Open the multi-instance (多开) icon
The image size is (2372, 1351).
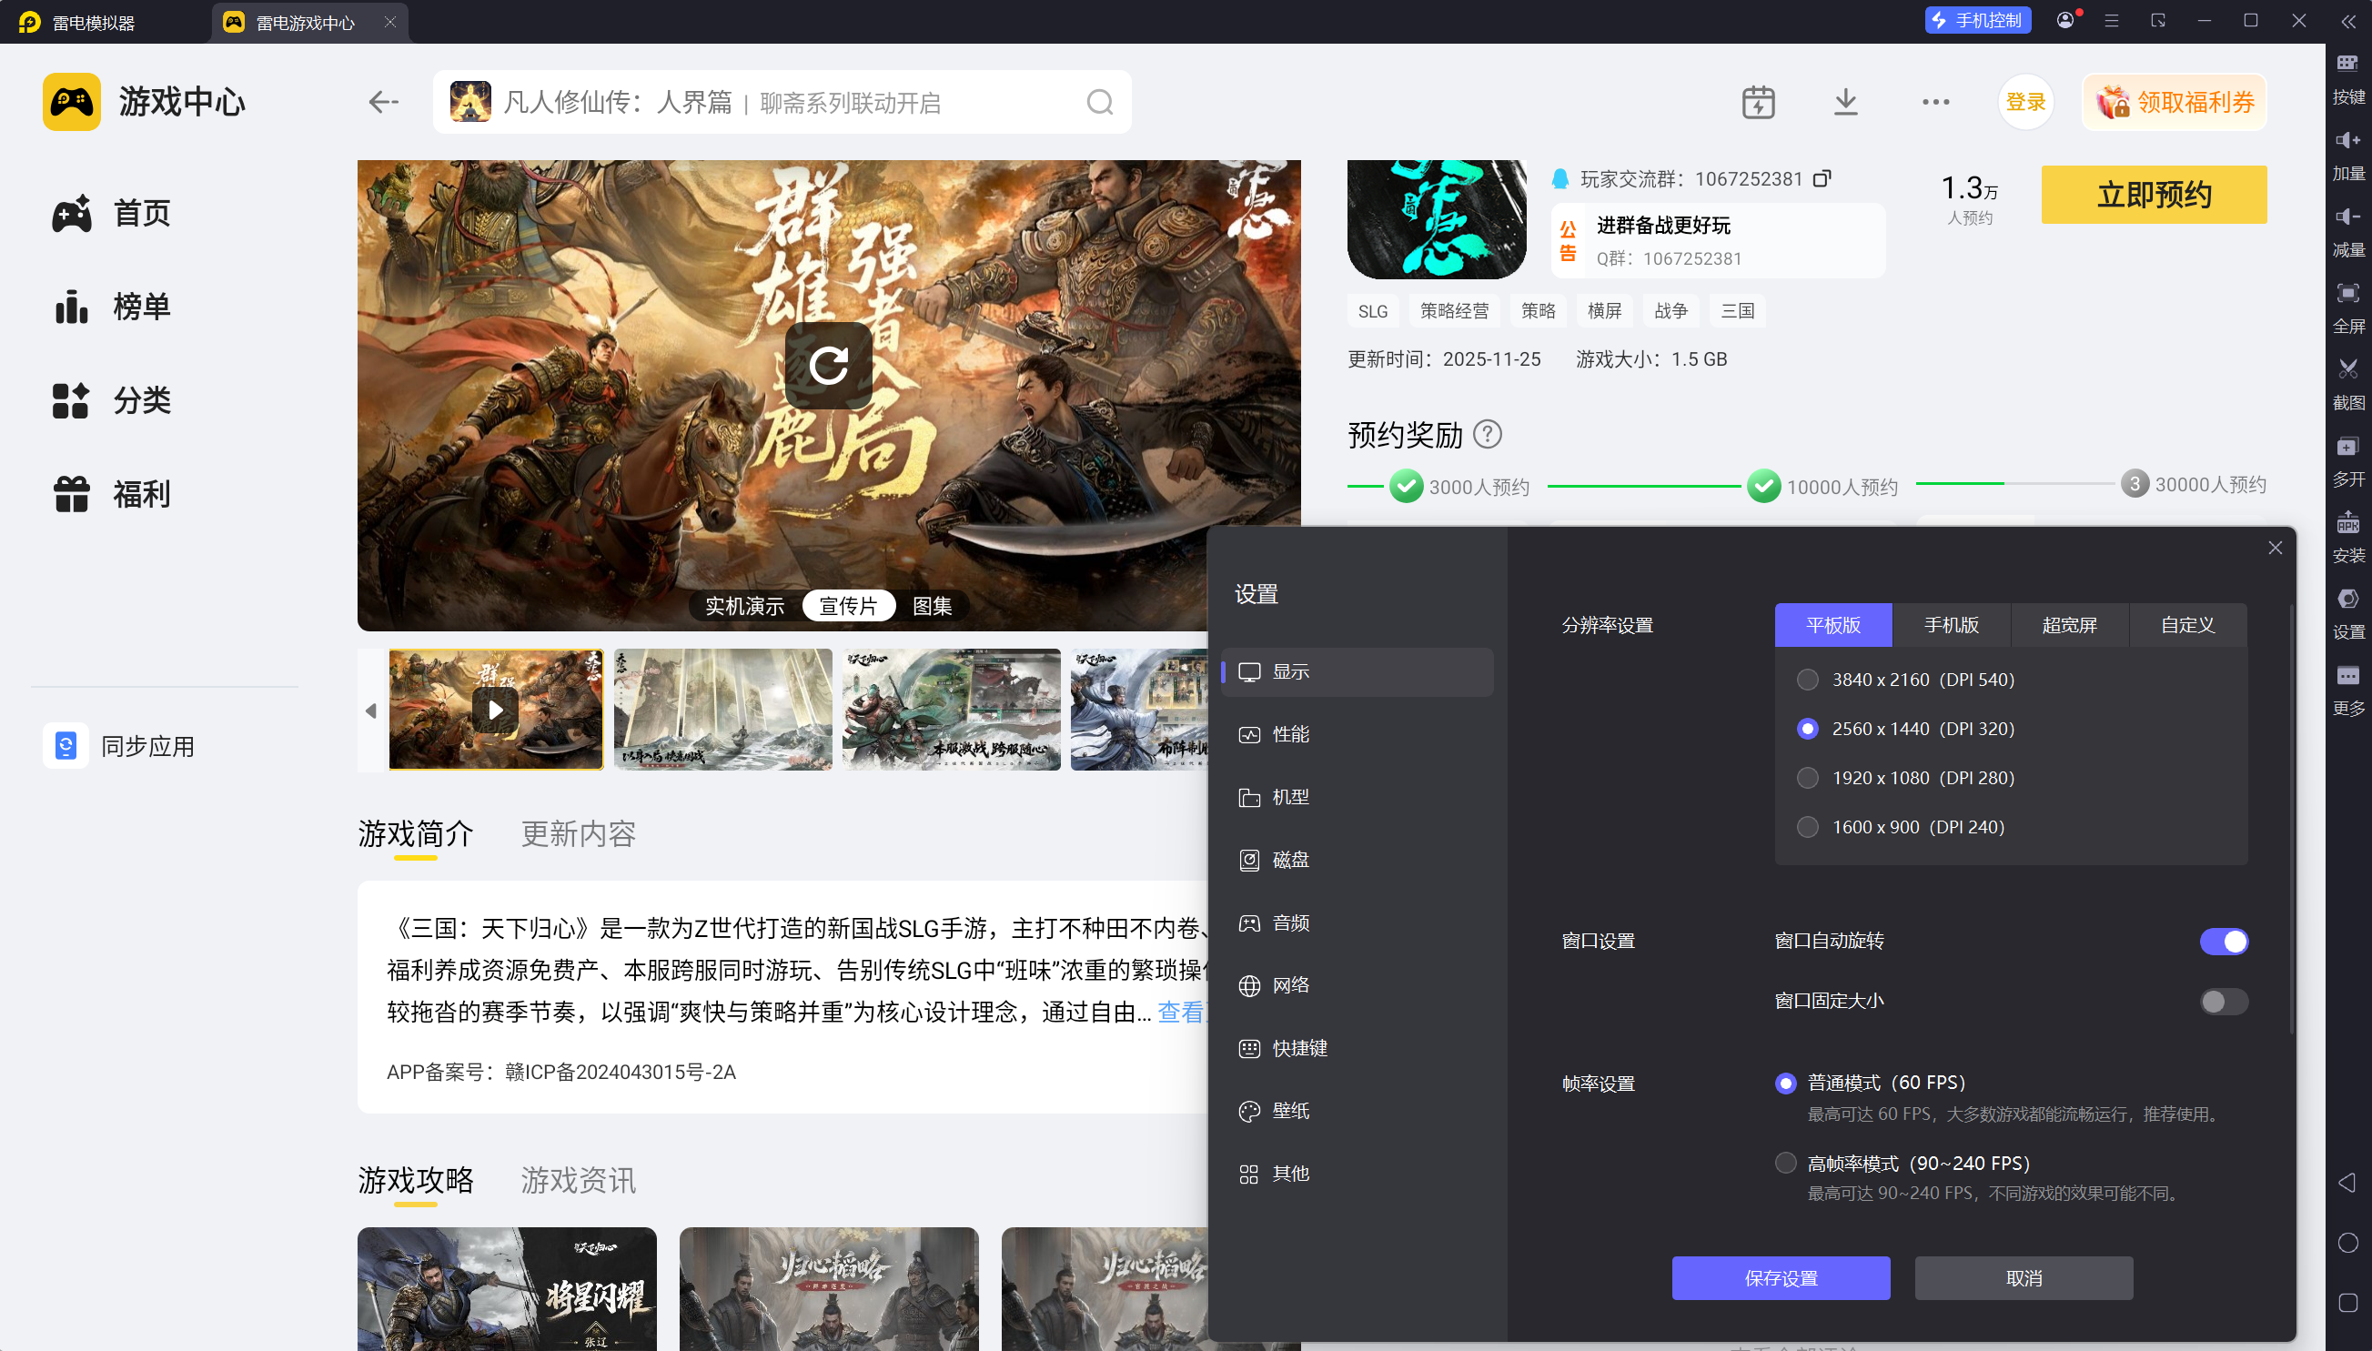(x=2347, y=448)
